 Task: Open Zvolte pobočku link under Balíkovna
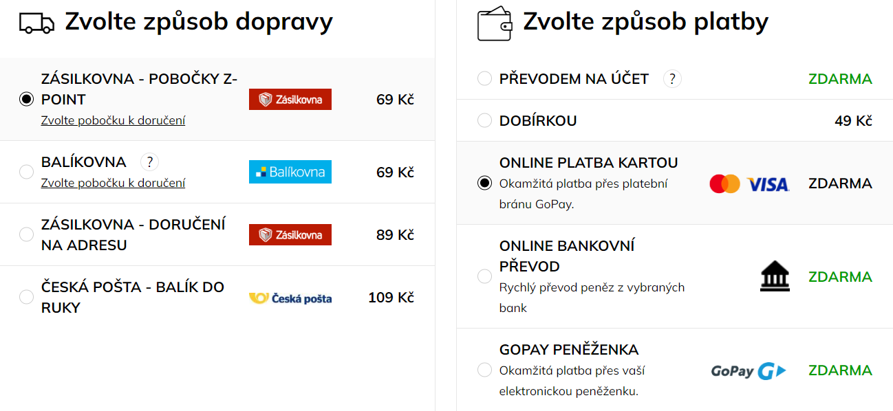[113, 183]
